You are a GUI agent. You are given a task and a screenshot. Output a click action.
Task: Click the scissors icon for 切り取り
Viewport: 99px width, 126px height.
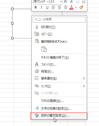(x=37, y=27)
